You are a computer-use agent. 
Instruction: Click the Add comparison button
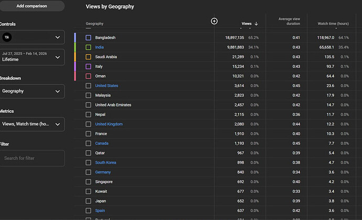[x=31, y=6]
